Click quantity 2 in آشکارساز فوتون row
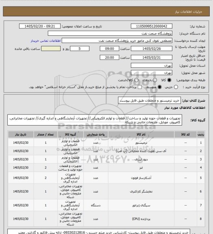Image resolution: width=213 pixels, height=234 pixels. click(46, 178)
